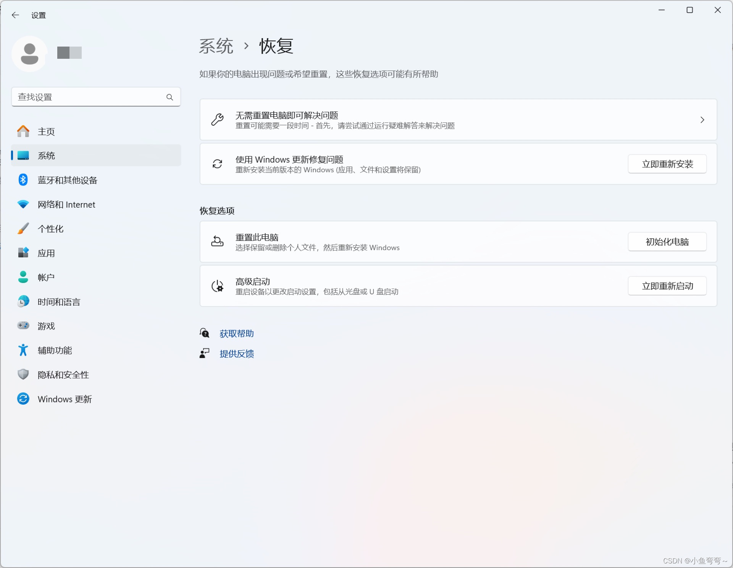Viewport: 733px width, 568px height.
Task: Click the 应用 apps icon
Action: point(23,253)
